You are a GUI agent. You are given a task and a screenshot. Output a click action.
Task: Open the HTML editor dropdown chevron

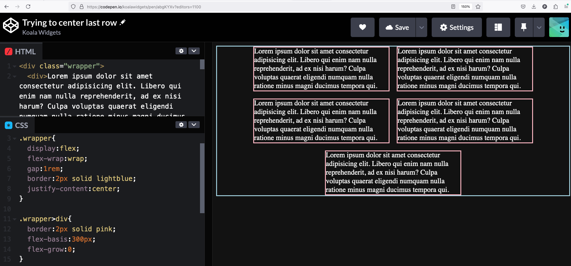click(194, 51)
